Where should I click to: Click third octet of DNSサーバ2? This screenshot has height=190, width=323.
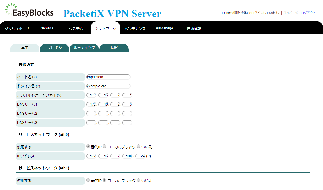[x=115, y=113]
